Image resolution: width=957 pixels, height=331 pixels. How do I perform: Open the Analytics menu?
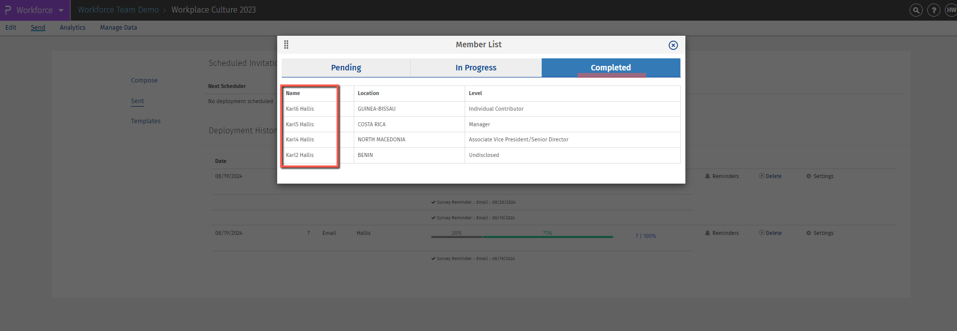(73, 28)
